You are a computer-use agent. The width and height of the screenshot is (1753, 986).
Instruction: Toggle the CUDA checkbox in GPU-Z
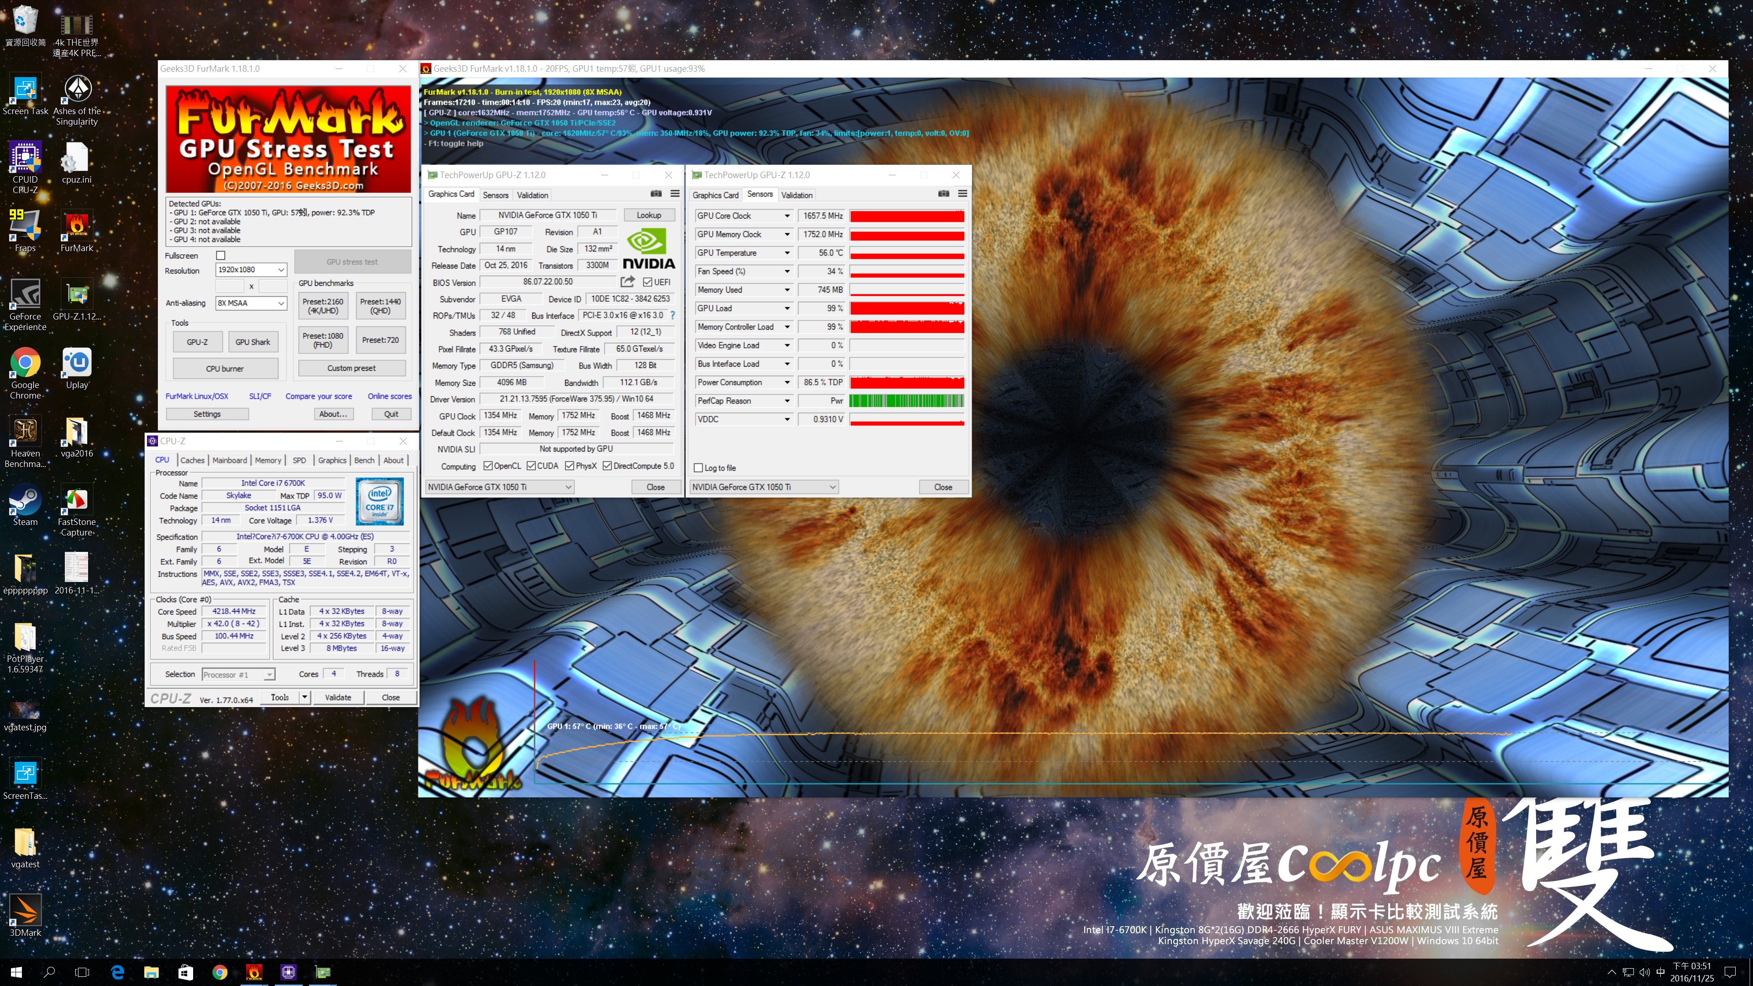point(531,466)
